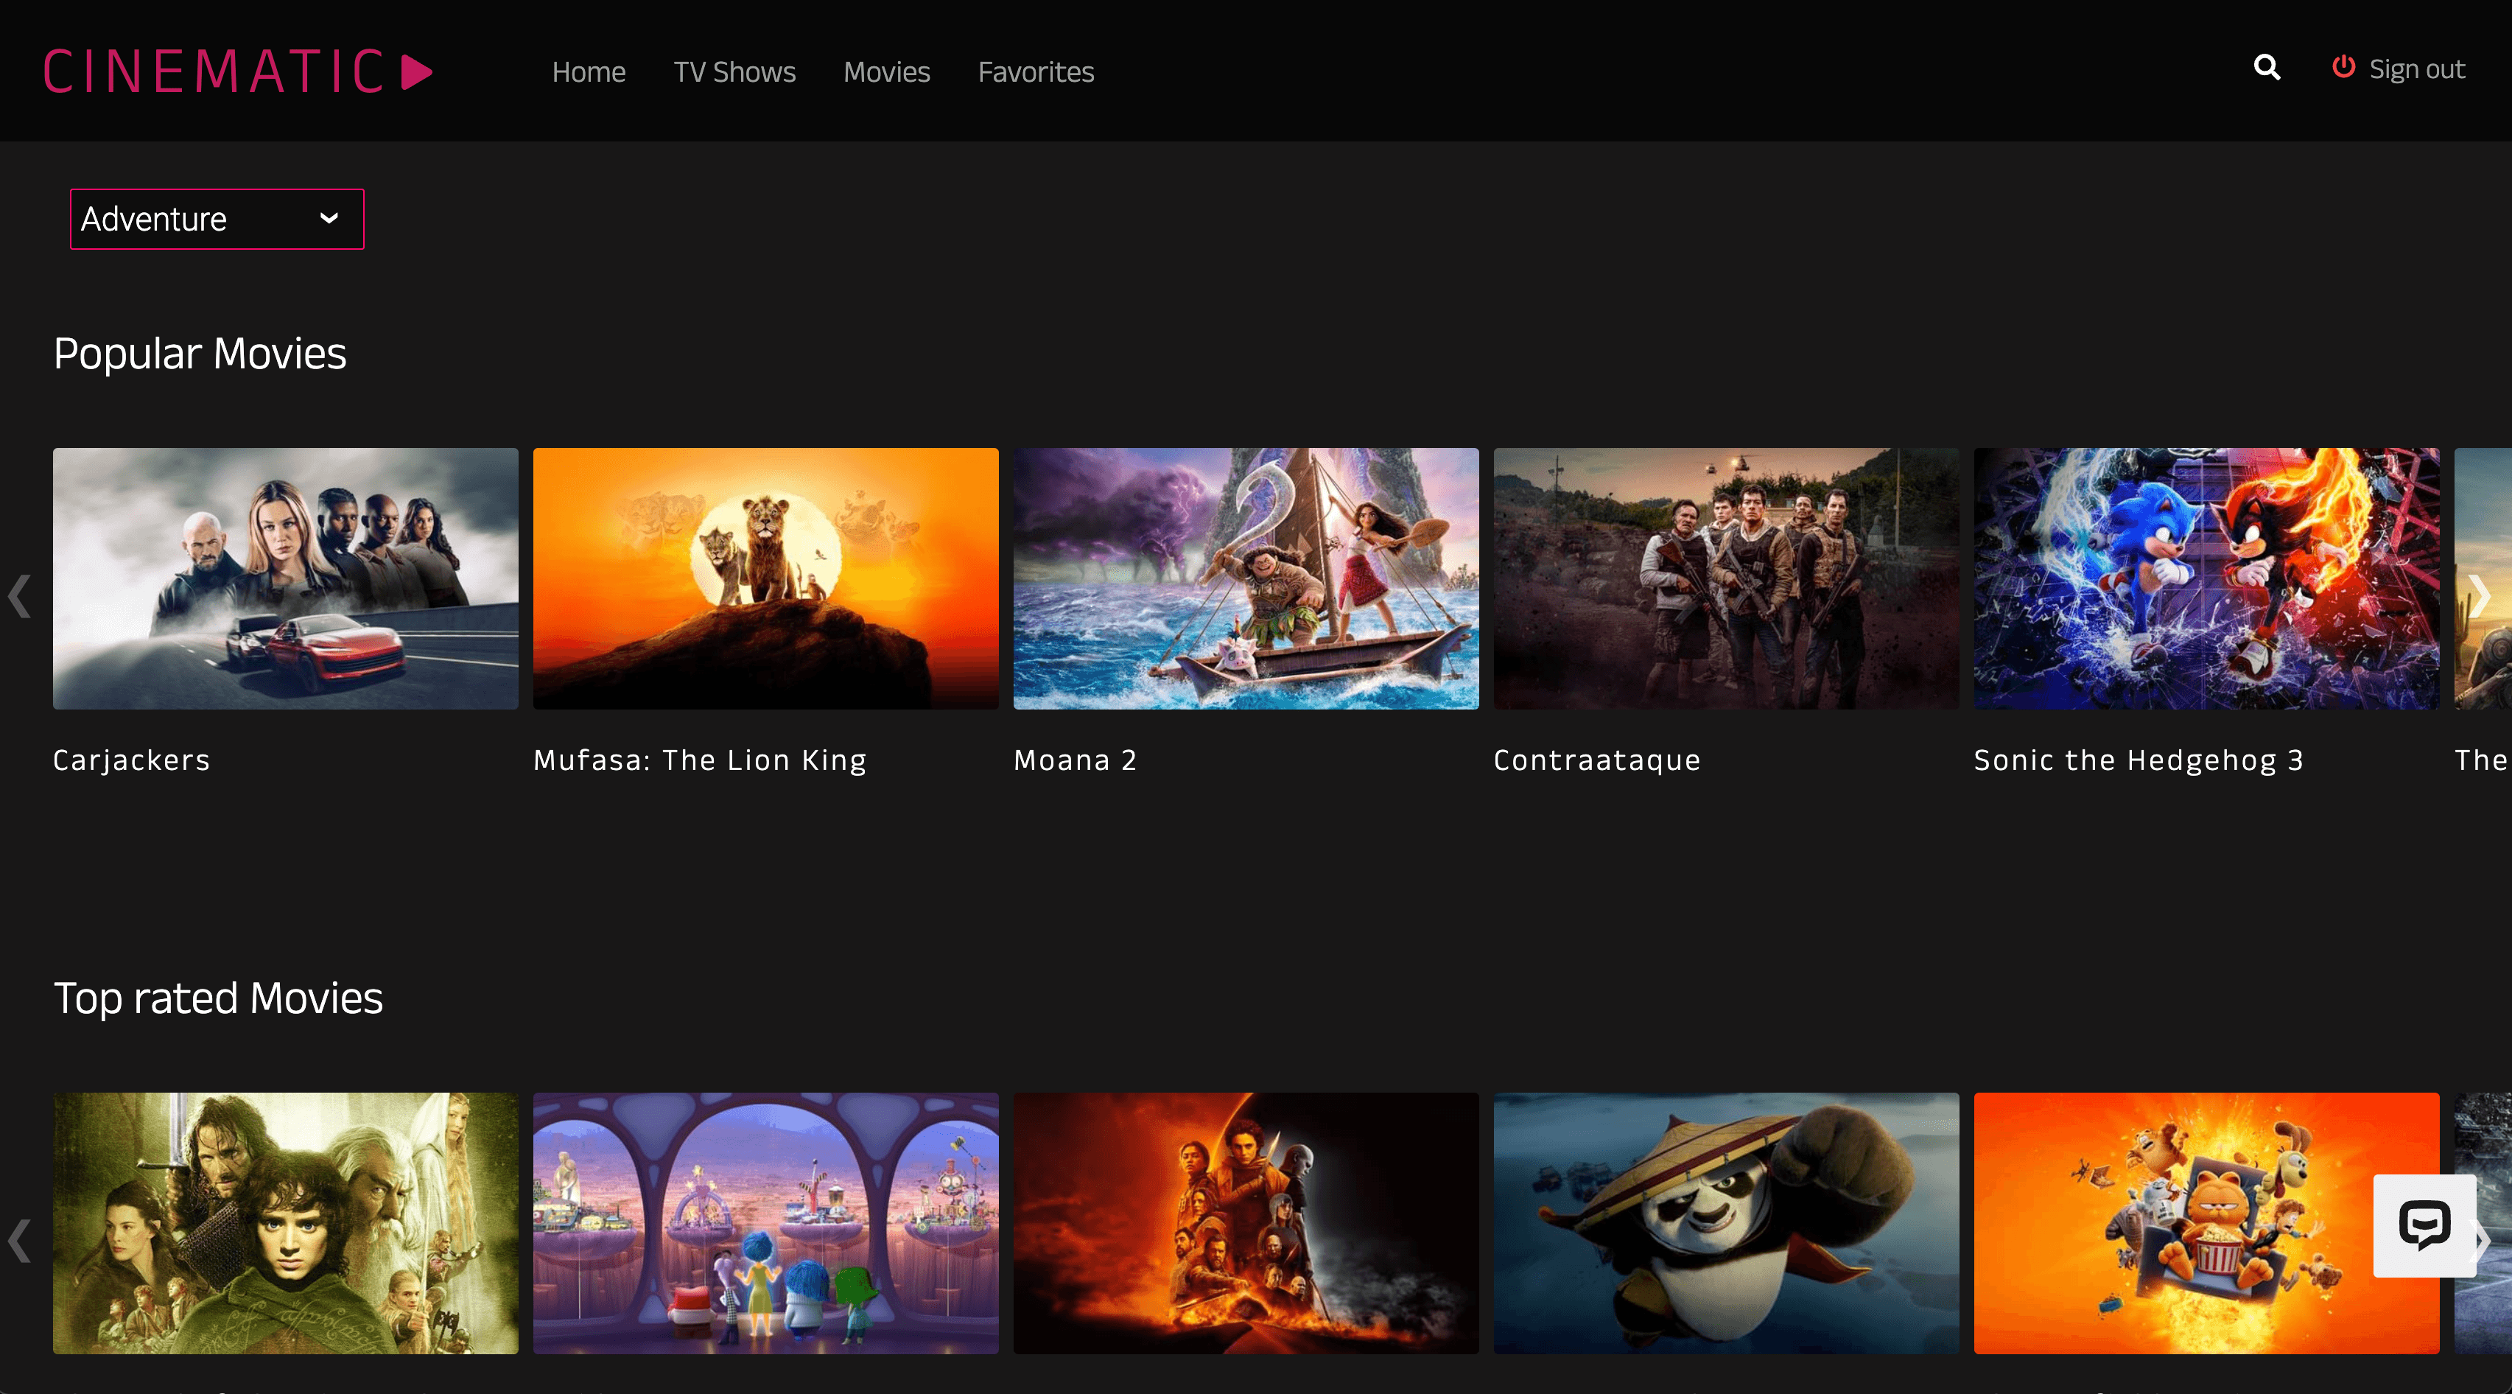This screenshot has height=1394, width=2512.
Task: Click the Top rated Movies left arrow
Action: click(x=19, y=1241)
